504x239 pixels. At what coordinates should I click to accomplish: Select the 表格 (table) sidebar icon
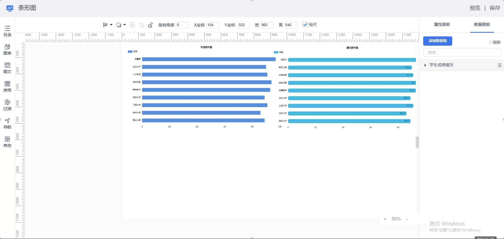(7, 87)
